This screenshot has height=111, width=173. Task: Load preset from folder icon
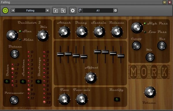coord(56,11)
